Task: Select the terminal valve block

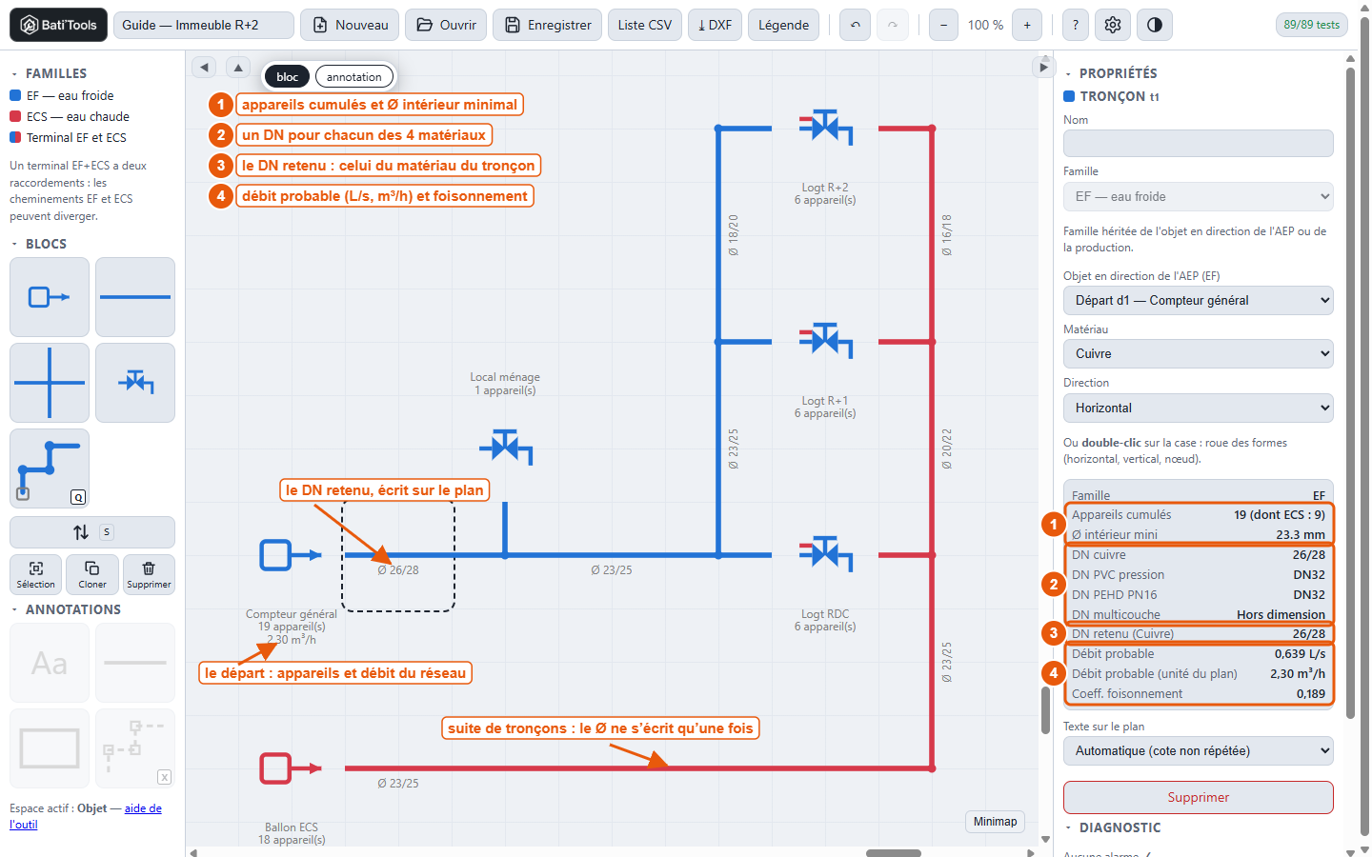Action: coord(135,383)
